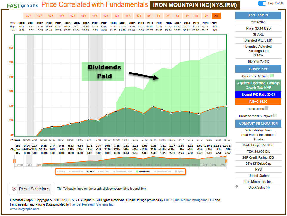
Task: Click the GRAPH KEY header
Action: 258,69
